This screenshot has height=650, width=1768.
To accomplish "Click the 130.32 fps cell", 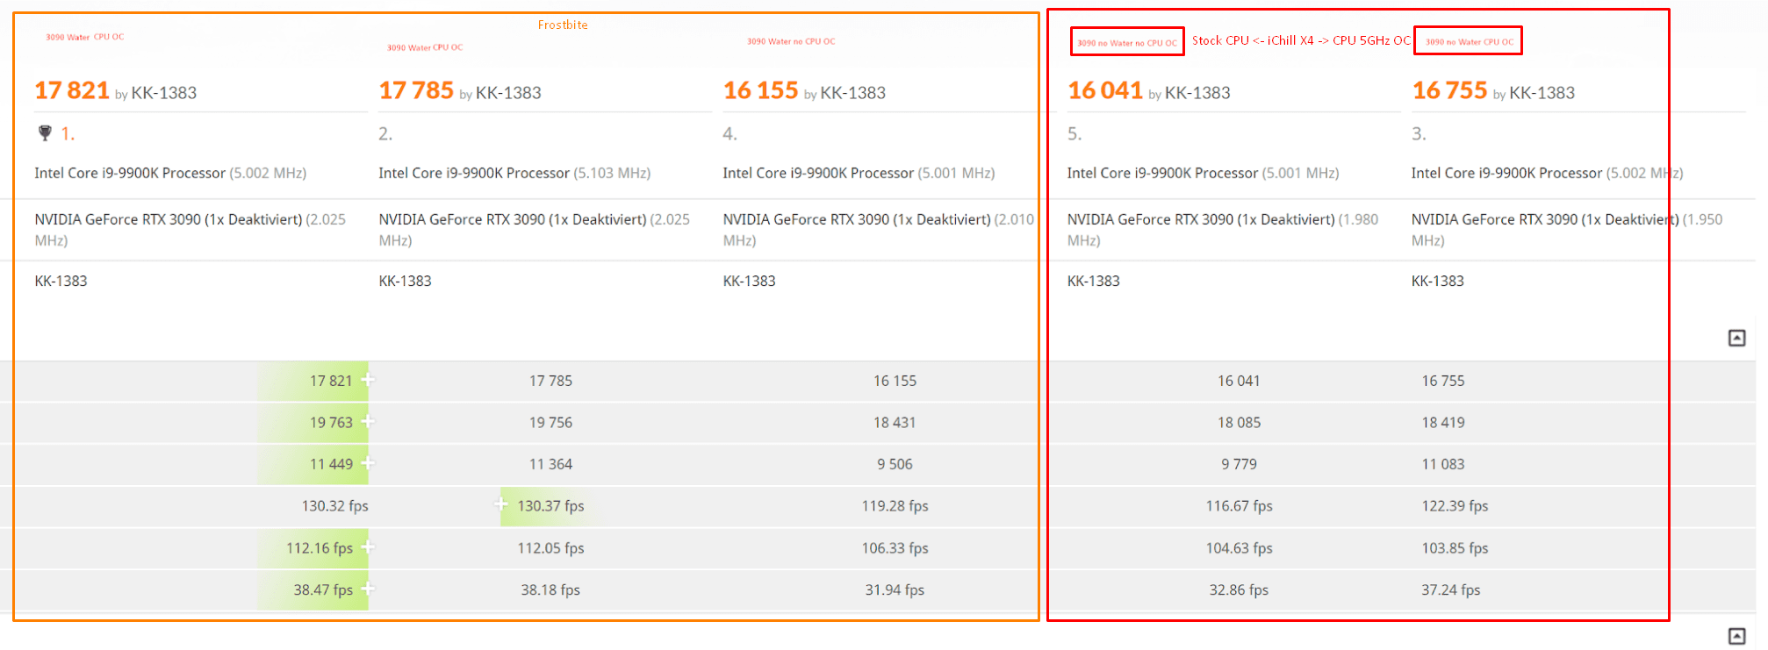I will click(x=334, y=505).
